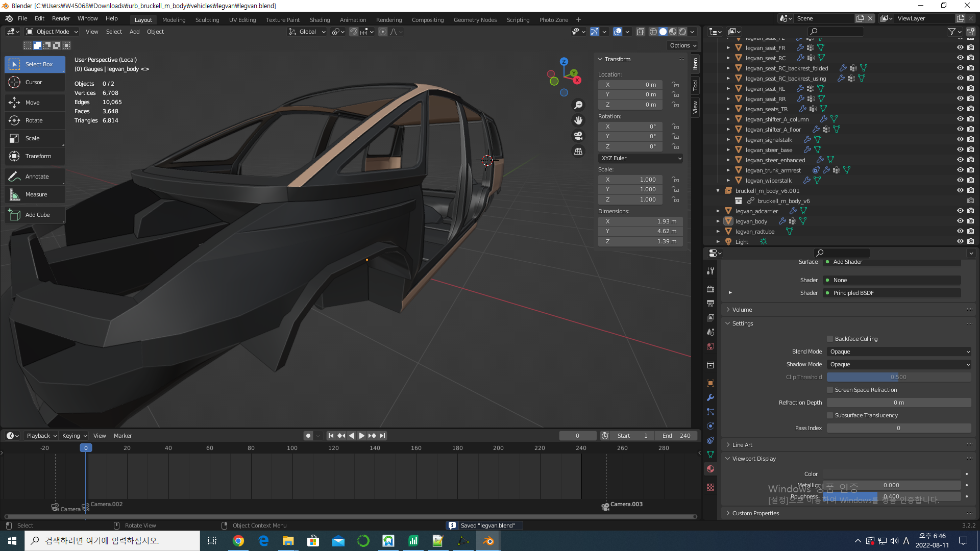This screenshot has width=980, height=551.
Task: Activate the Add Cube tool
Action: [x=37, y=215]
